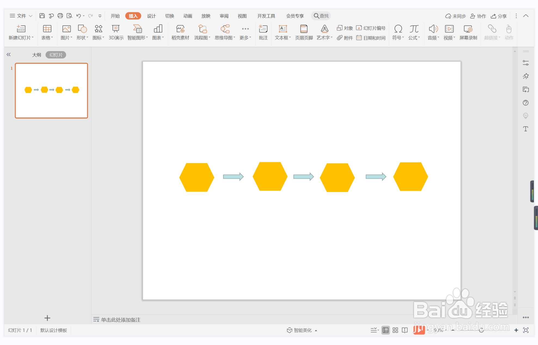Click the Print Preview icon
The height and width of the screenshot is (345, 538).
(69, 16)
